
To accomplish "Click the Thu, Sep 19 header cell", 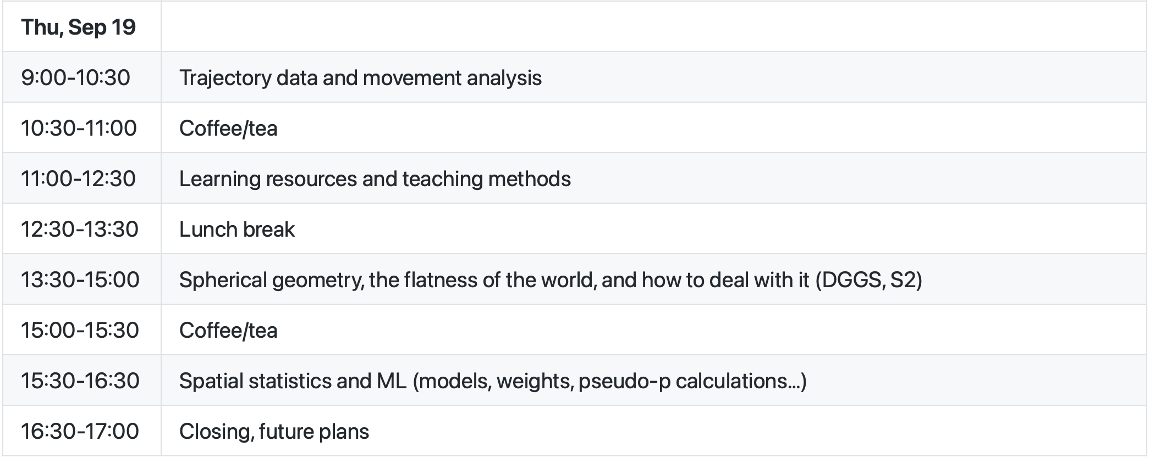I will click(78, 27).
